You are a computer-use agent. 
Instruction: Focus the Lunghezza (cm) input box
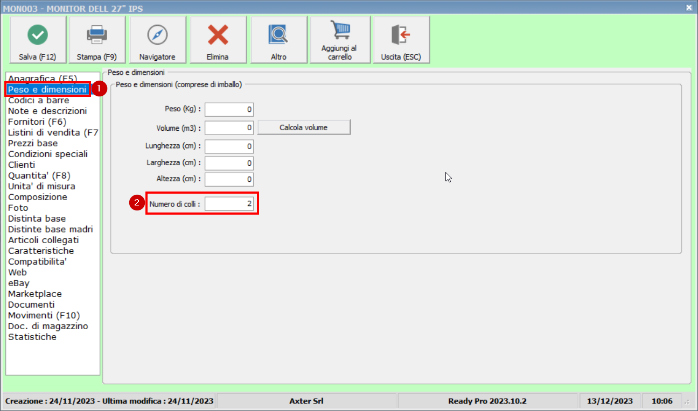click(x=229, y=146)
